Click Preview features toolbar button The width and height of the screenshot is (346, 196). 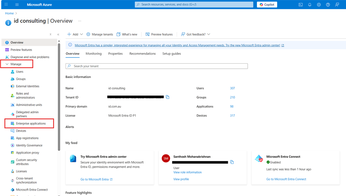coord(159,34)
